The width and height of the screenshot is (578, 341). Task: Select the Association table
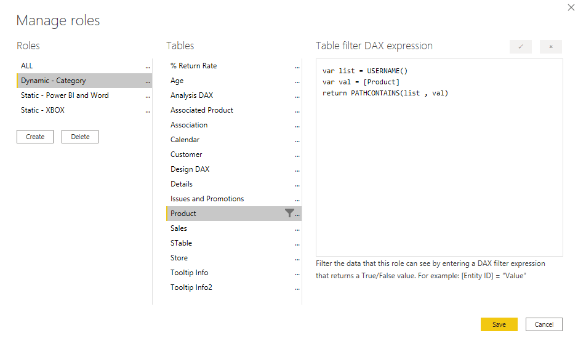coord(234,124)
